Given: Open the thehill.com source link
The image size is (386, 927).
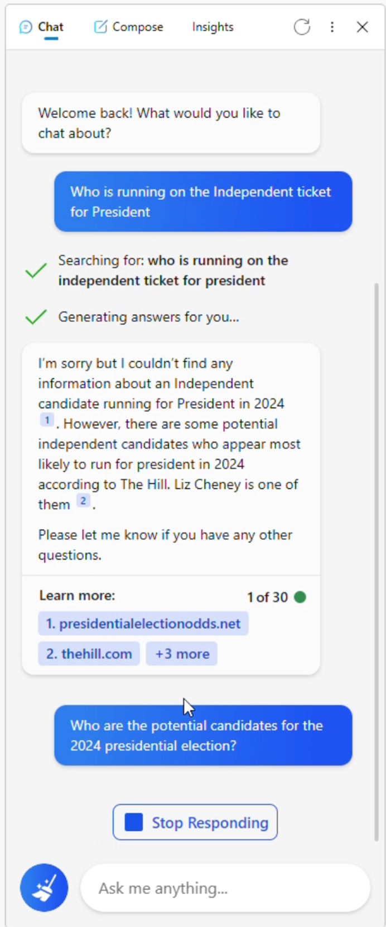Looking at the screenshot, I should click(89, 654).
